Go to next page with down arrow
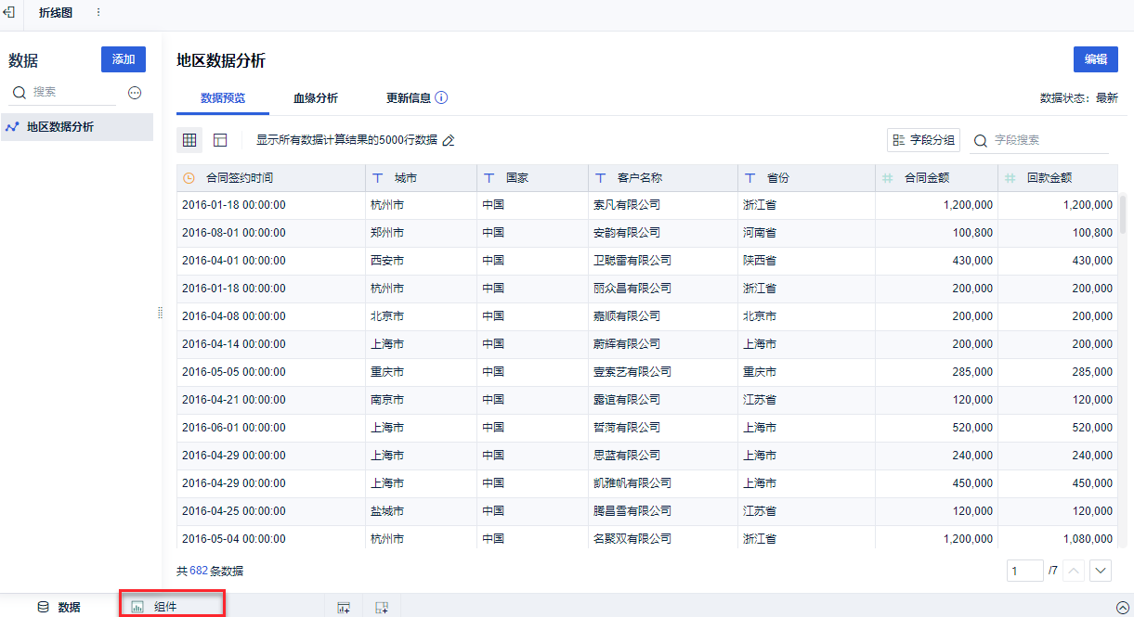 point(1101,571)
